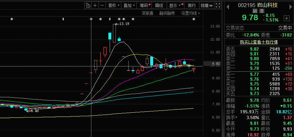Click the 13.19 high price marker
This screenshot has width=294, height=137.
(x=124, y=24)
